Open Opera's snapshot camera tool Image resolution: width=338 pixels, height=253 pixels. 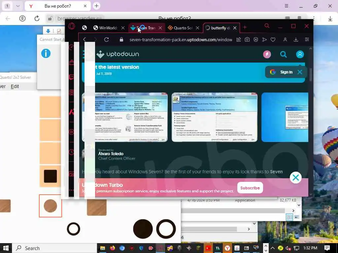pos(247,40)
